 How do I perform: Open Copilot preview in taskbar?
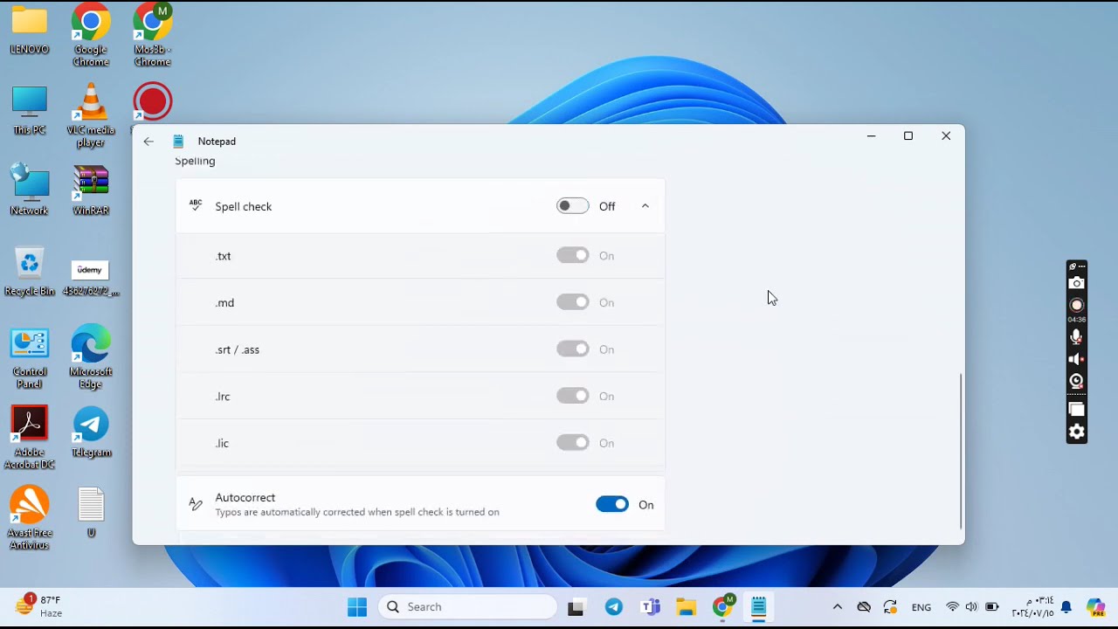(1095, 607)
